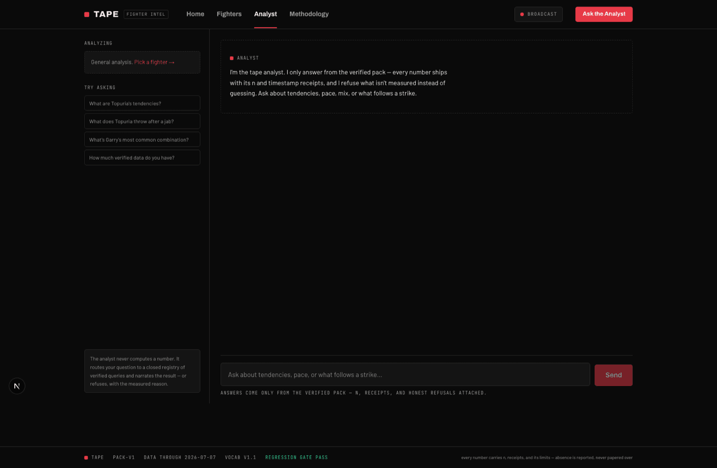Click the footer TAPE label
Viewport: 717px width, 468px height.
(x=94, y=458)
